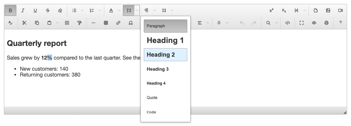Image resolution: width=351 pixels, height=126 pixels.
Task: Click 'New customers: 140' list item
Action: (x=44, y=69)
